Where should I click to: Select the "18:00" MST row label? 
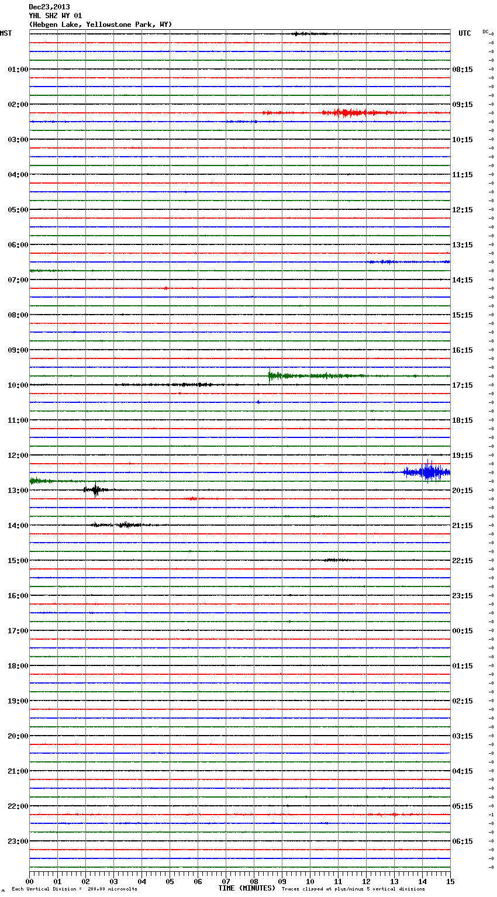[18, 666]
